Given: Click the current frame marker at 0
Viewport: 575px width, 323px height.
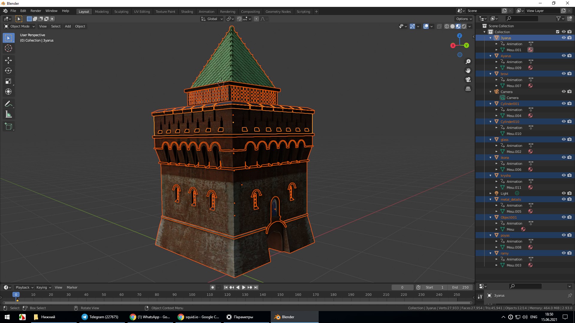Looking at the screenshot, I should click(x=16, y=295).
